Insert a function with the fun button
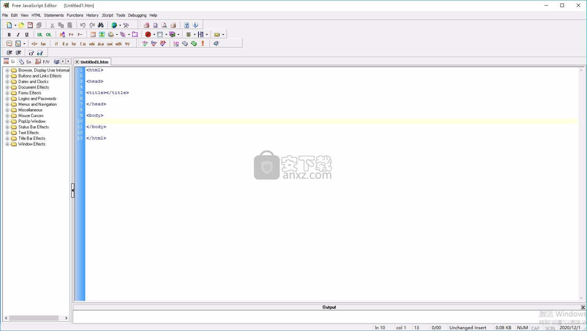Image resolution: width=587 pixels, height=331 pixels. [x=43, y=44]
